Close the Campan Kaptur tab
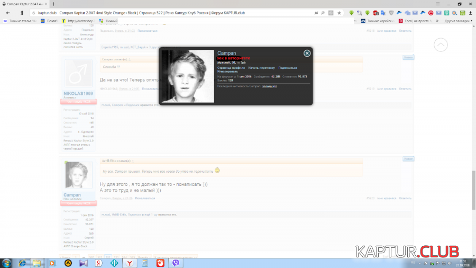Screen dimensions: 476x268 pos(46,4)
